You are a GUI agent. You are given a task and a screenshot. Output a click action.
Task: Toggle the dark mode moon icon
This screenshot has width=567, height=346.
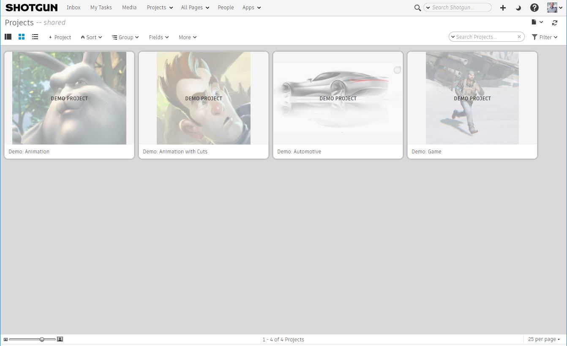click(x=518, y=8)
